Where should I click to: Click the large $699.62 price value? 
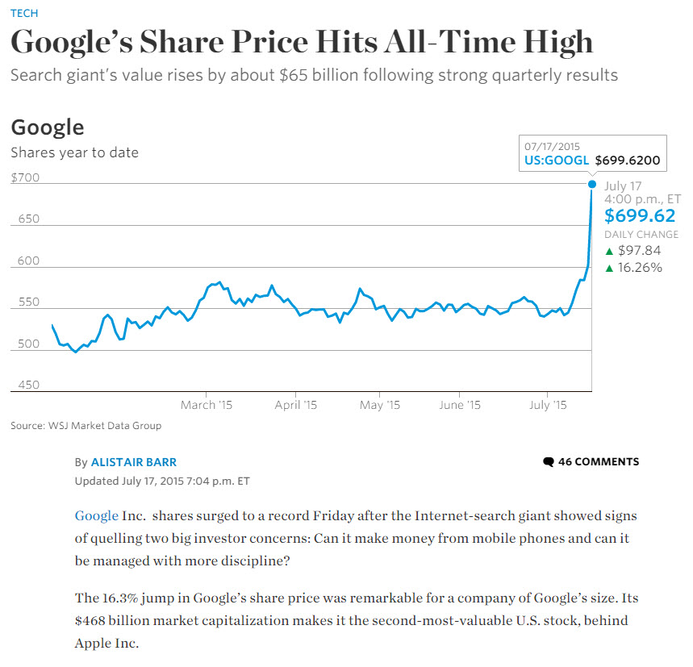coord(639,215)
